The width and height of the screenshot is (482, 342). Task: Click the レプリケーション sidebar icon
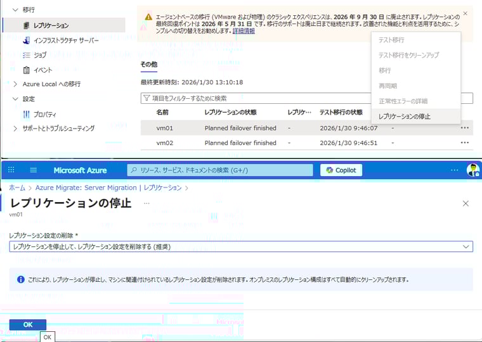(x=27, y=25)
